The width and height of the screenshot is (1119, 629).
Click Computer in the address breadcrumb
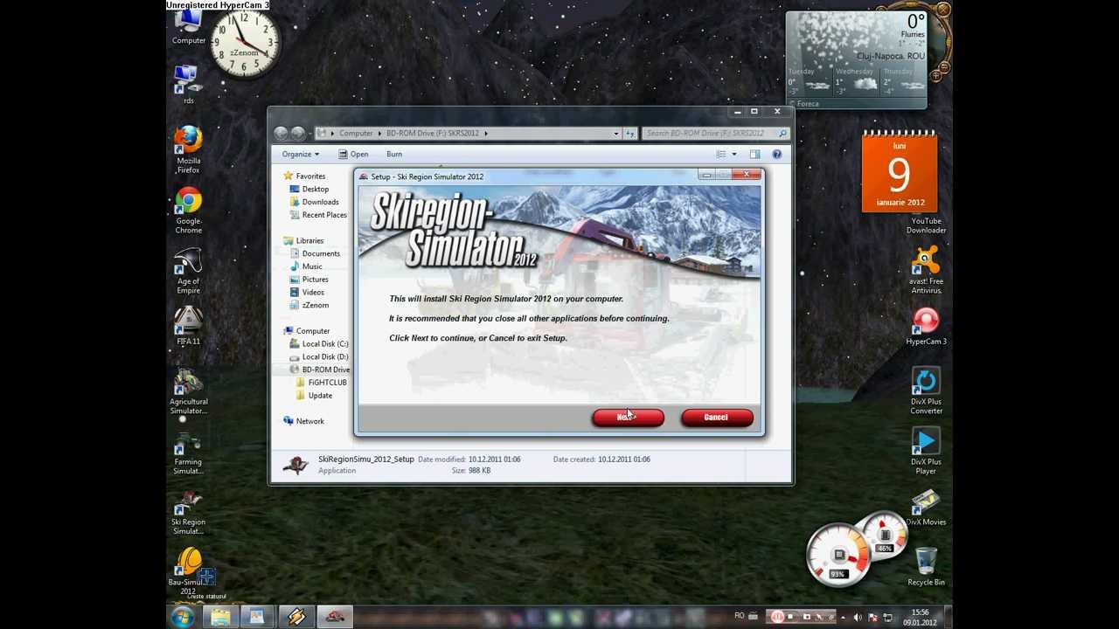click(356, 134)
